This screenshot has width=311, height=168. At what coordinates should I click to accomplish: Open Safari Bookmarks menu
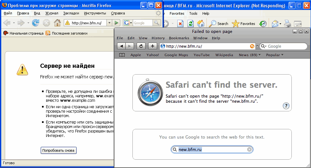click(179, 38)
